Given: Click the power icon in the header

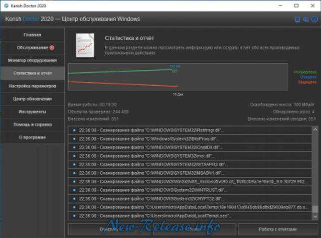Looking at the screenshot, I should [x=315, y=19].
